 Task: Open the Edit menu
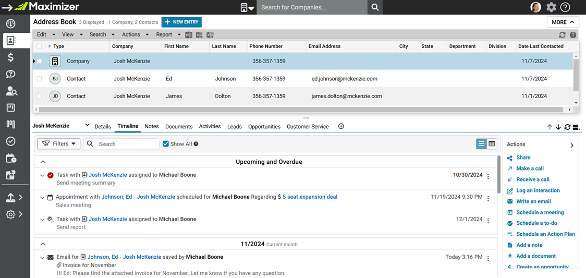pyautogui.click(x=46, y=34)
